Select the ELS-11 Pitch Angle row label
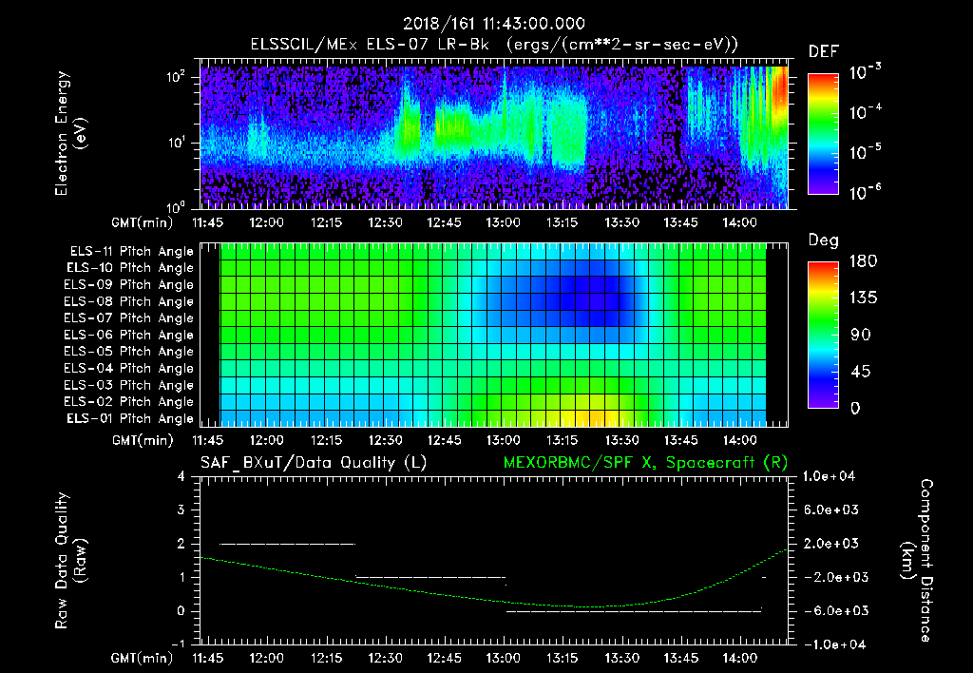Screen dimensions: 973x673 (x=131, y=252)
